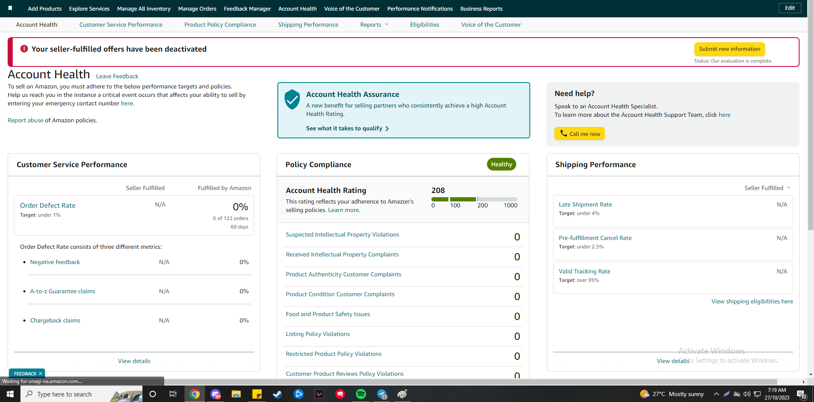Click the green Healthy status badge
The image size is (814, 402).
coord(501,164)
